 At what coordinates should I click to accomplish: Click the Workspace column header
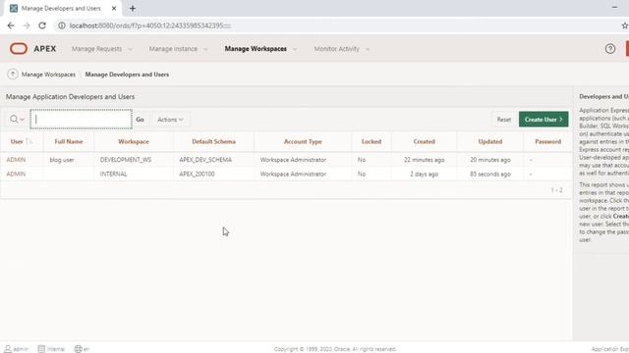134,141
